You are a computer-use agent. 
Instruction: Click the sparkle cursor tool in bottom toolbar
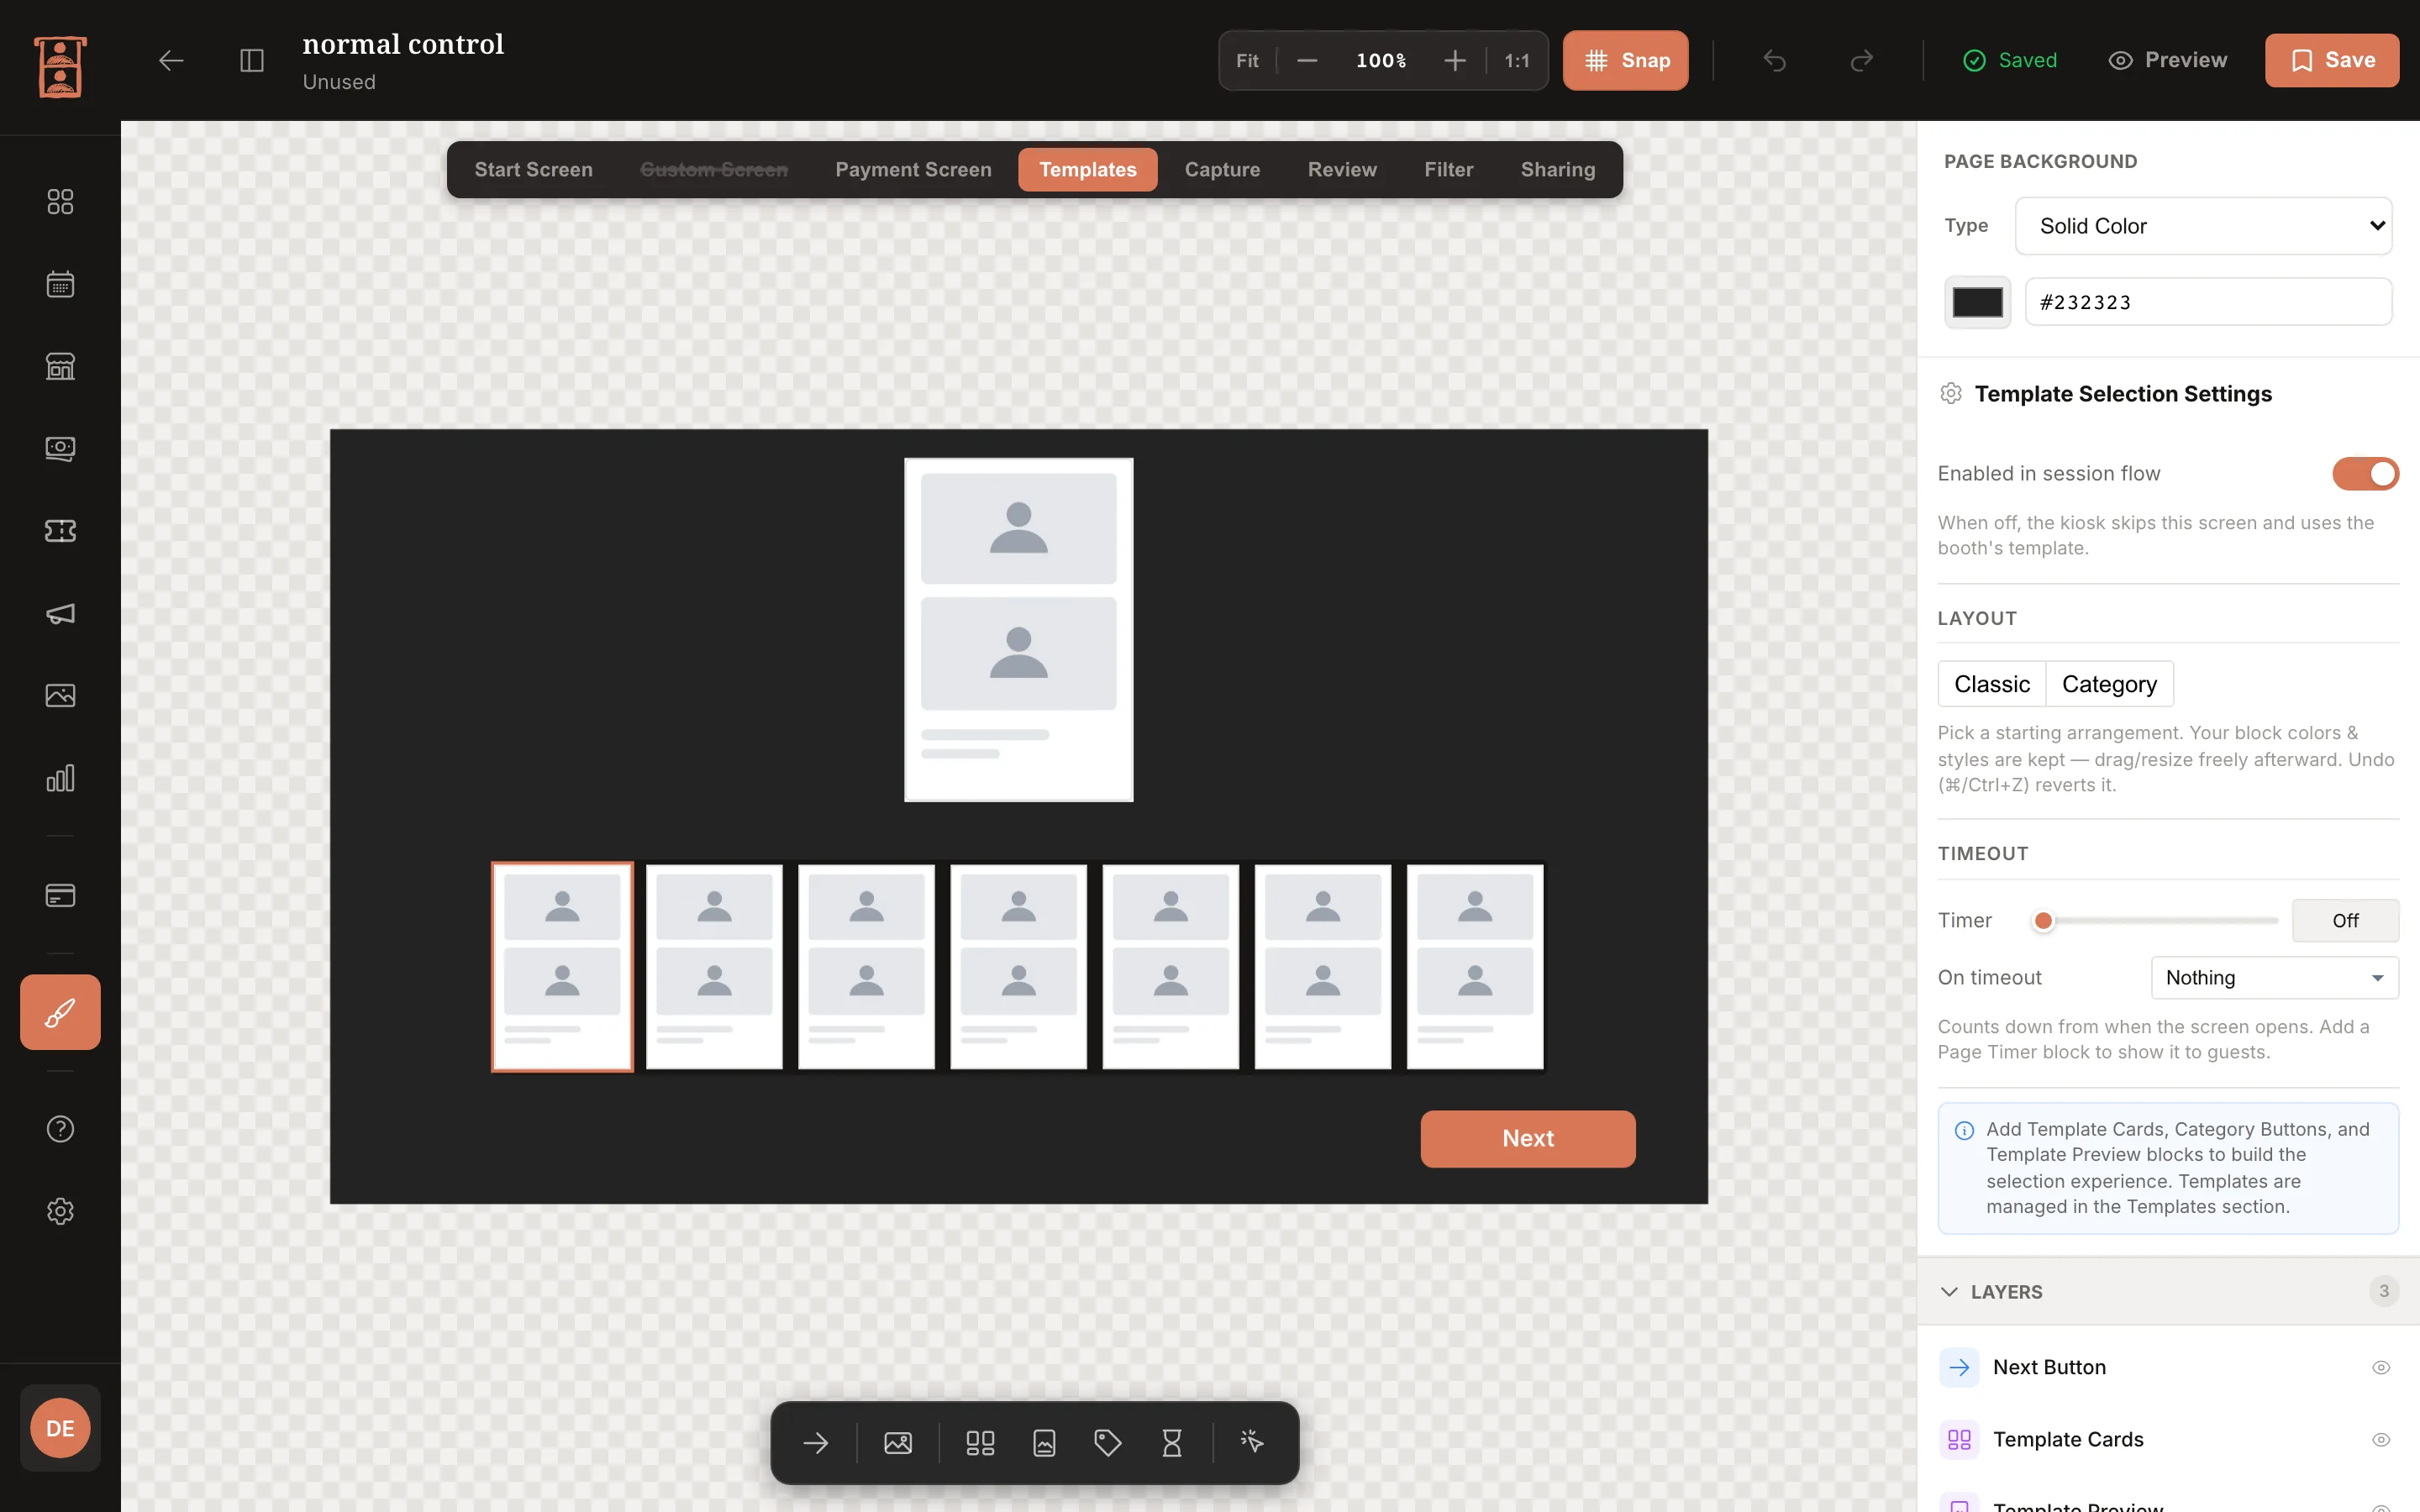tap(1252, 1442)
